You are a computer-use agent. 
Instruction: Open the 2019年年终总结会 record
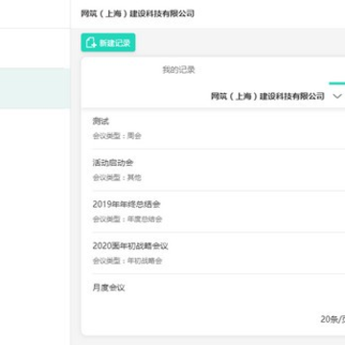126,204
